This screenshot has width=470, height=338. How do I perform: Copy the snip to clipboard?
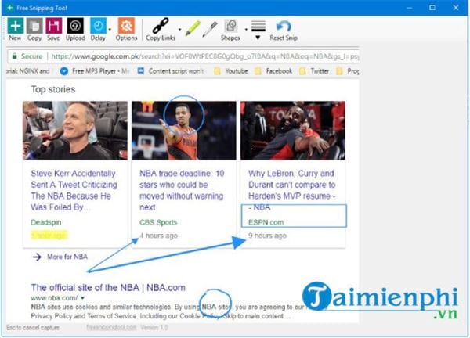[x=34, y=29]
